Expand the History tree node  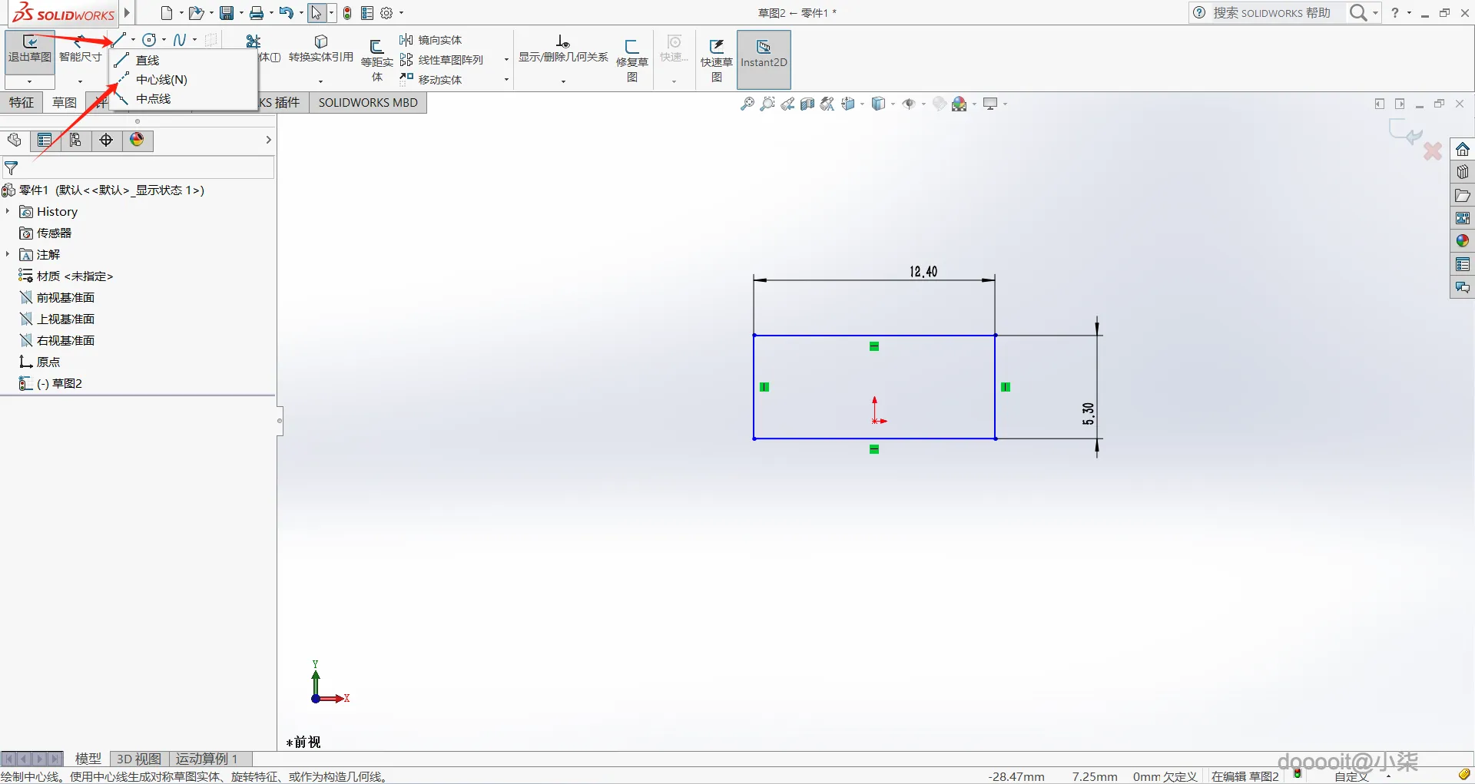click(8, 211)
